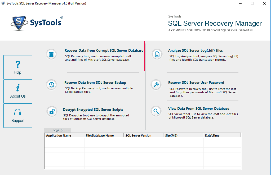
Task: Click the app icon in the title bar
Action: coord(3,3)
